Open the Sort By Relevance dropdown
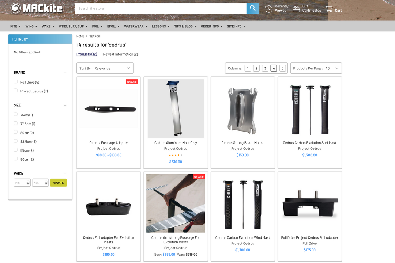The height and width of the screenshot is (263, 395). point(105,68)
